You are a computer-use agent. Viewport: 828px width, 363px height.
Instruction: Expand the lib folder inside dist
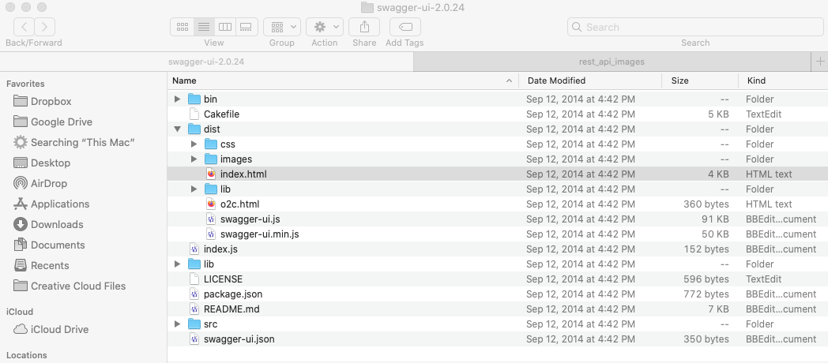194,189
